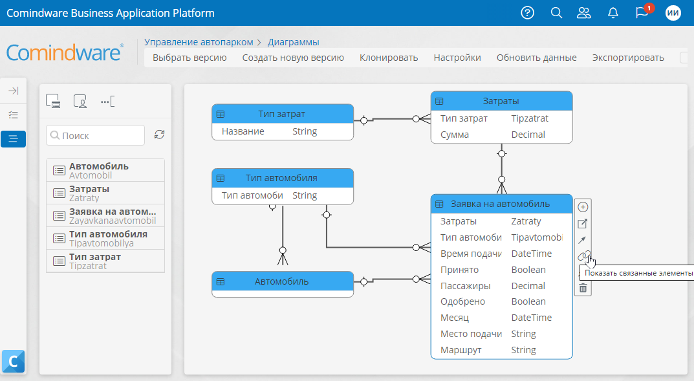Select the Место подачи String attribute row
The image size is (694, 381).
point(501,334)
